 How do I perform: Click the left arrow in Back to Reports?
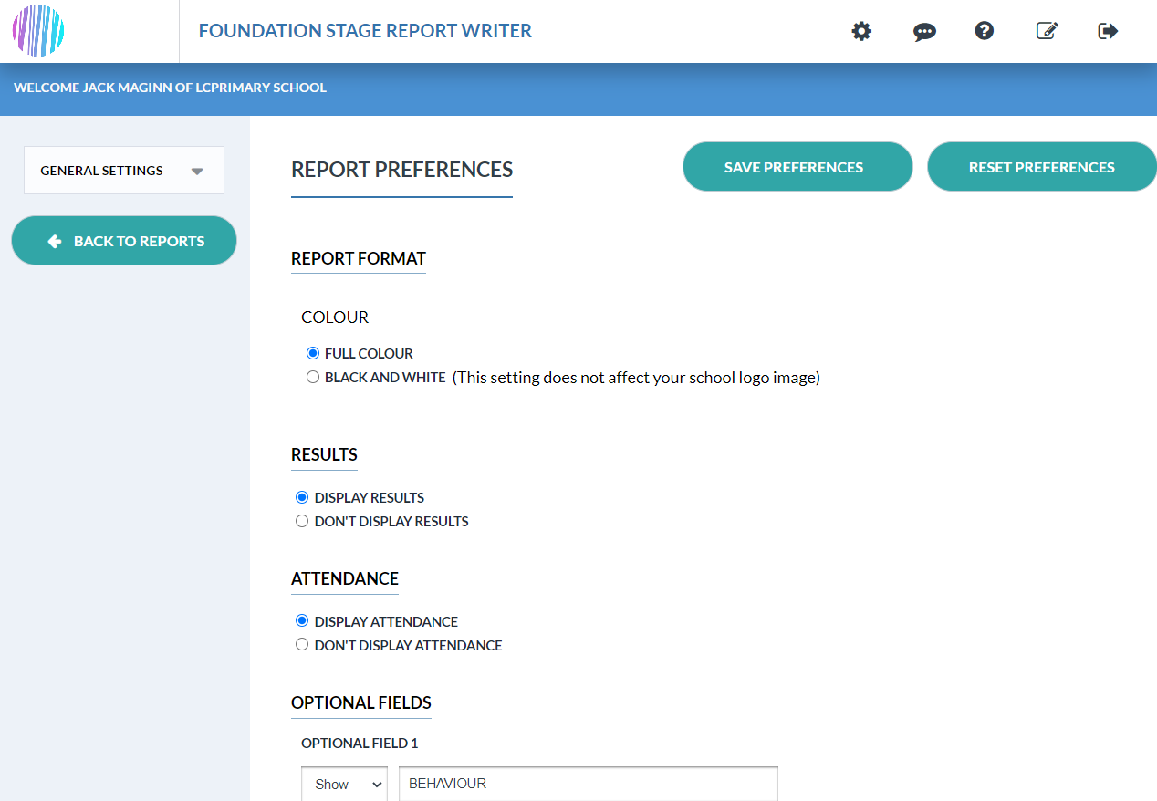coord(55,241)
